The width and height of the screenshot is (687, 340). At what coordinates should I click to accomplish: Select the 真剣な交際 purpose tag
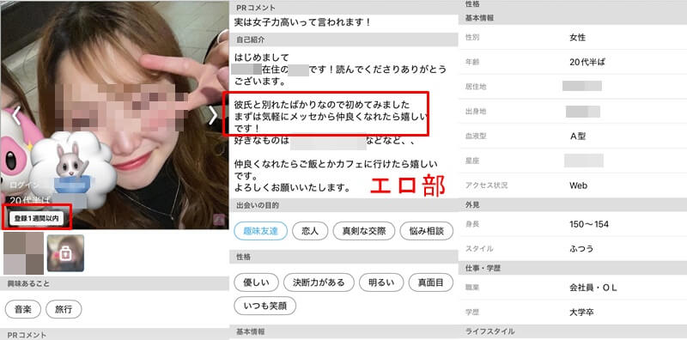(364, 231)
